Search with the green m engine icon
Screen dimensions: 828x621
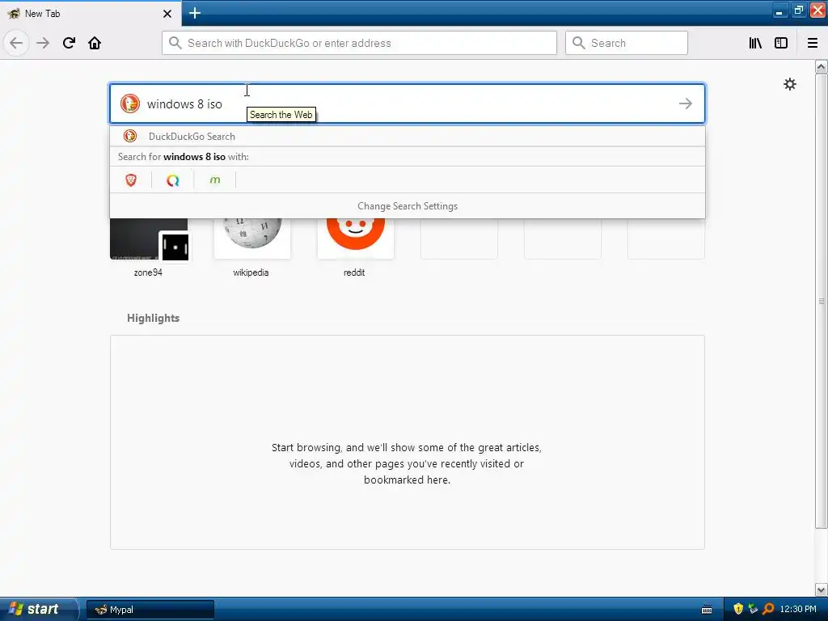(215, 180)
